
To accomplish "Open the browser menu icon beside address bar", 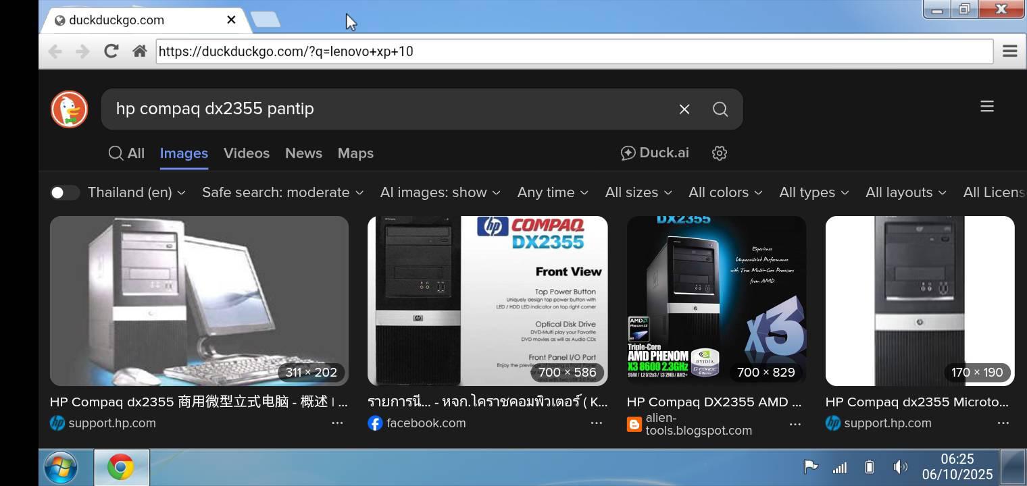I will [x=1010, y=51].
